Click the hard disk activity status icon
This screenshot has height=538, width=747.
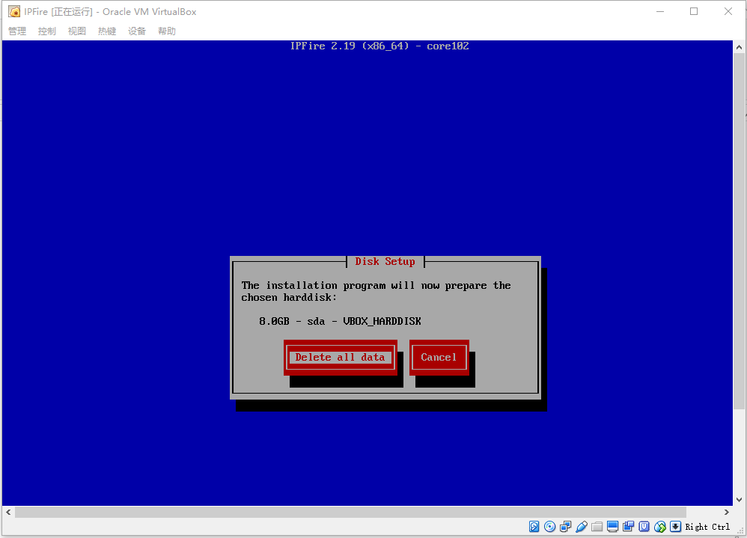point(534,527)
